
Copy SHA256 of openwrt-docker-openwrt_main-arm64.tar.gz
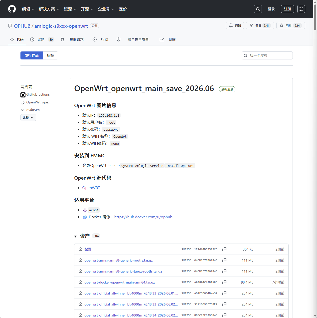[224, 282]
